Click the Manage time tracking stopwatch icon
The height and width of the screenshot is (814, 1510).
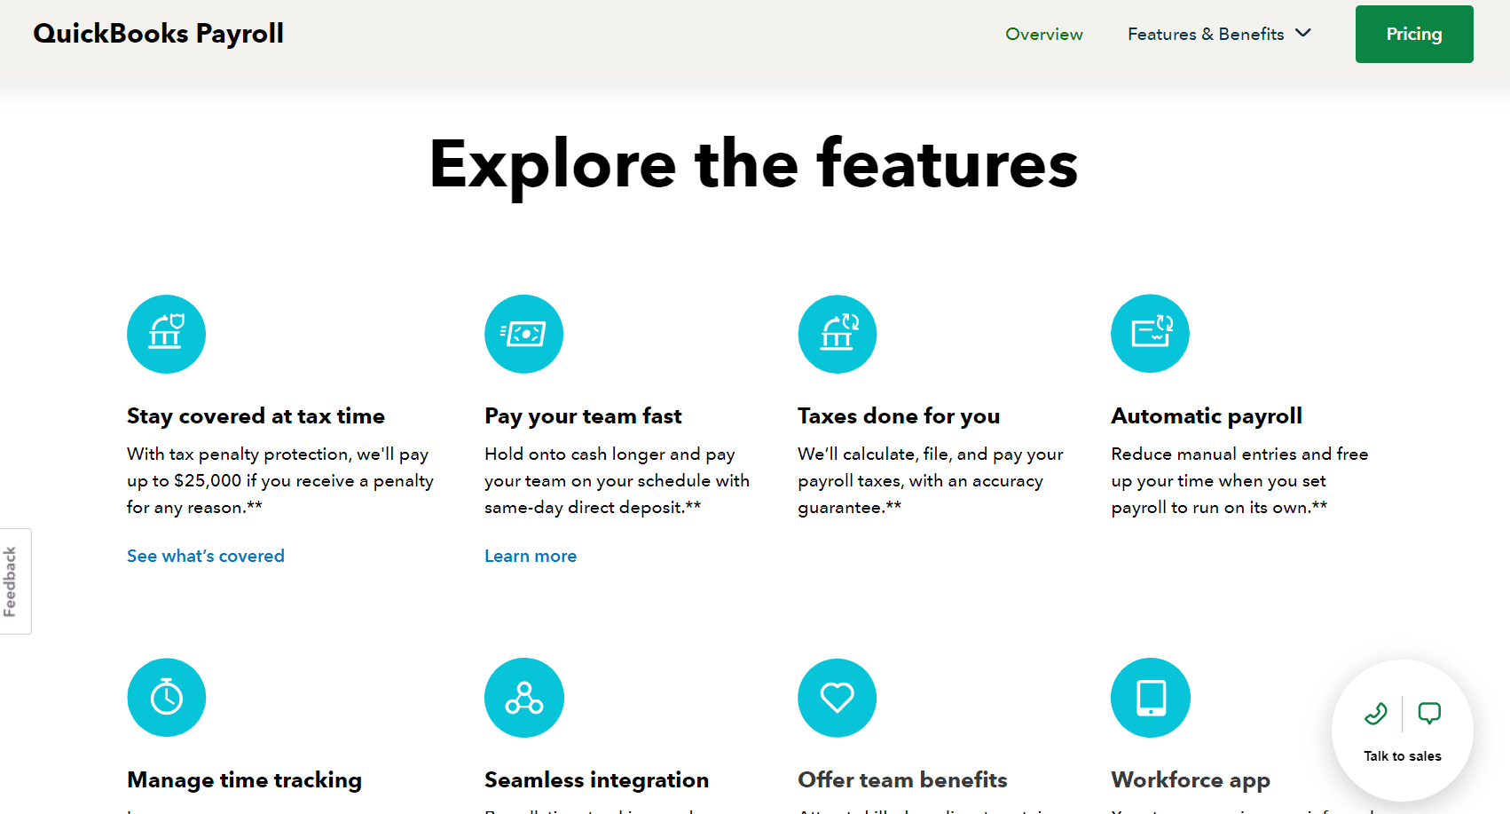pos(166,698)
